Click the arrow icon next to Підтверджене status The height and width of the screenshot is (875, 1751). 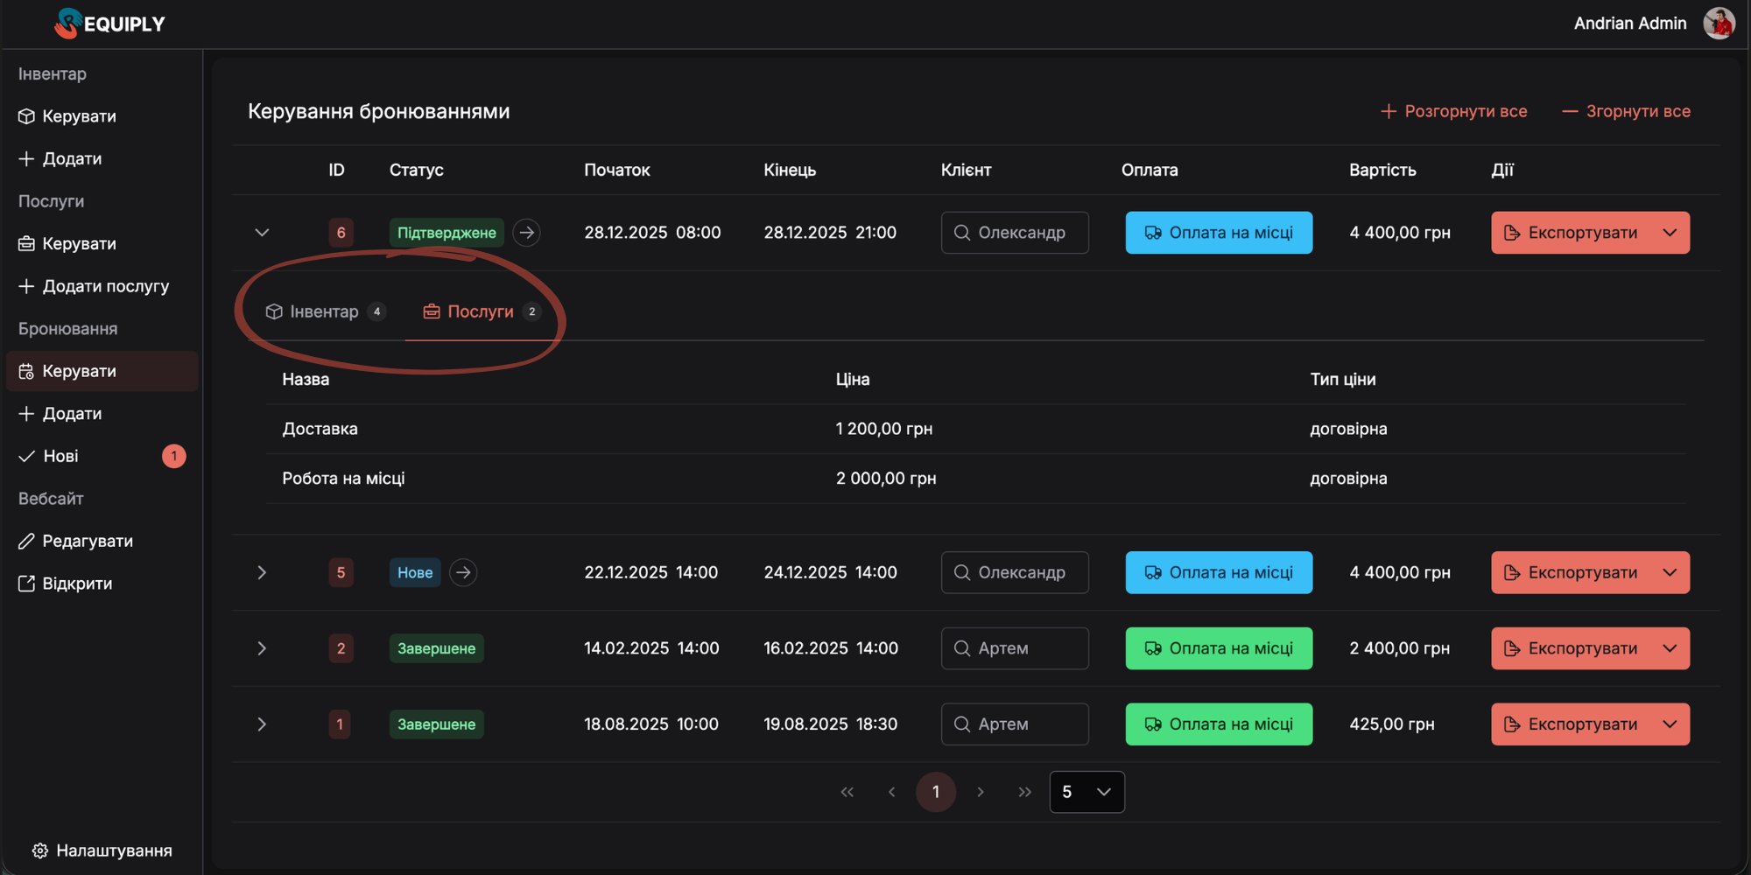pos(526,233)
